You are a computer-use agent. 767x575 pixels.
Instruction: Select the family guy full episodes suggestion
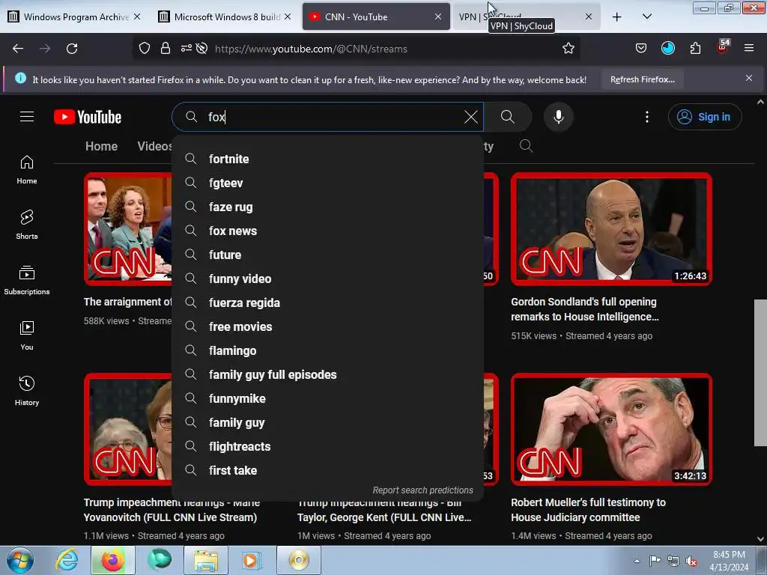coord(328,374)
